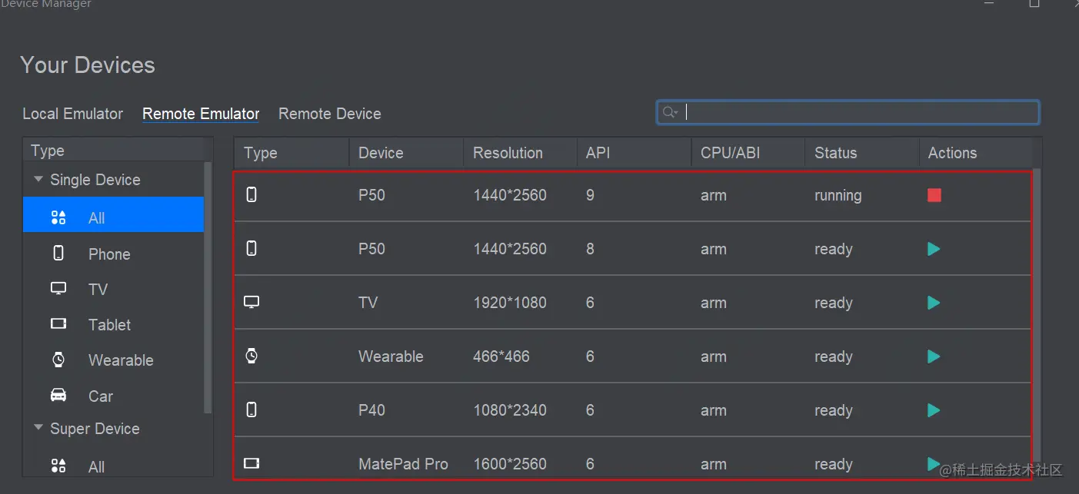Click ready status in the P40 row

point(834,410)
